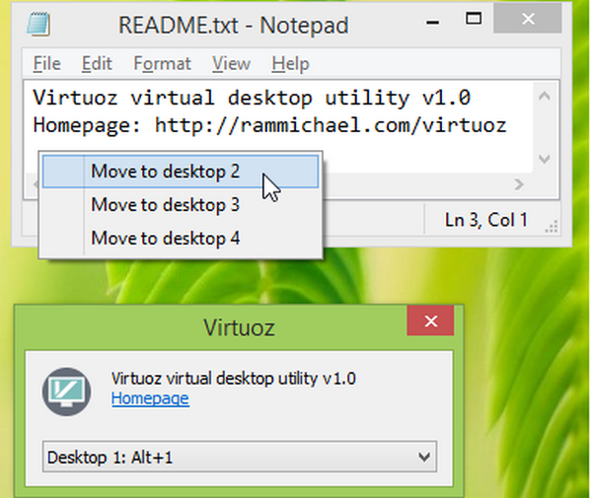The width and height of the screenshot is (592, 498).
Task: Click the Notepad resize grip corner
Action: [552, 227]
